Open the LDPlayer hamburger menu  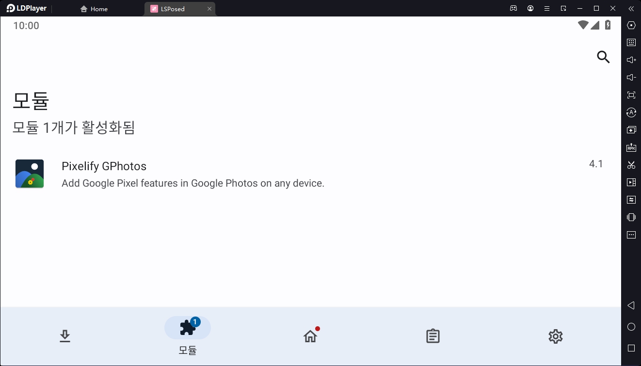click(547, 8)
